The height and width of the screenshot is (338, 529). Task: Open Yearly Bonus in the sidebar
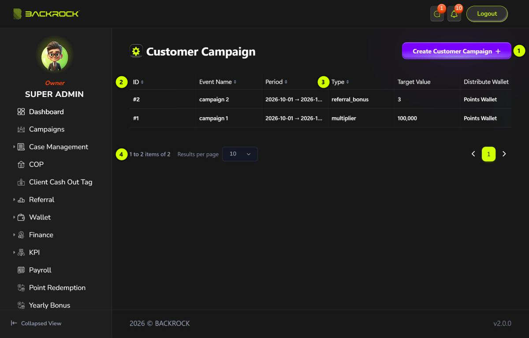(49, 305)
